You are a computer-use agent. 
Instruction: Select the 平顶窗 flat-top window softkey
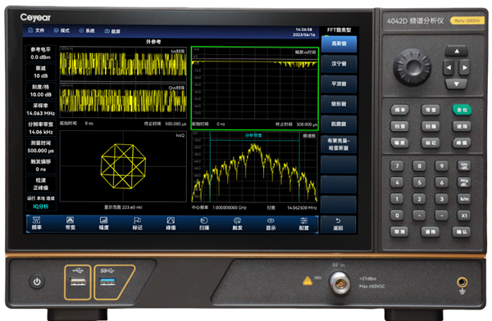(339, 84)
